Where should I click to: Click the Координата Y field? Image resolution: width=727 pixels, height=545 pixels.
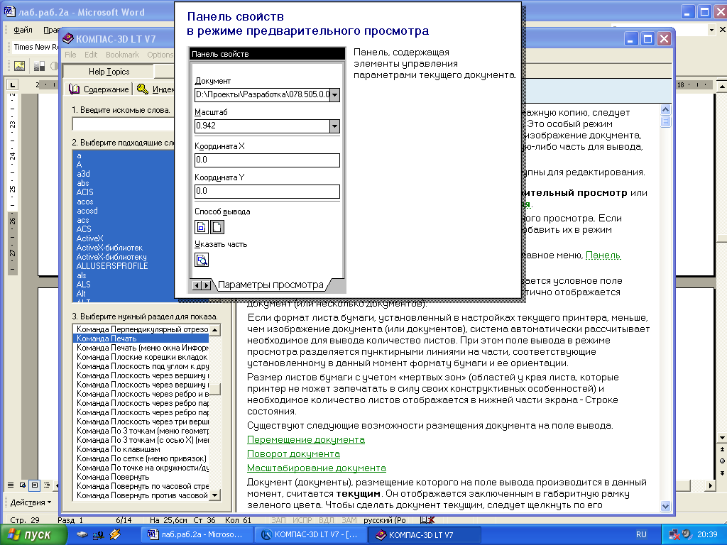(x=267, y=191)
